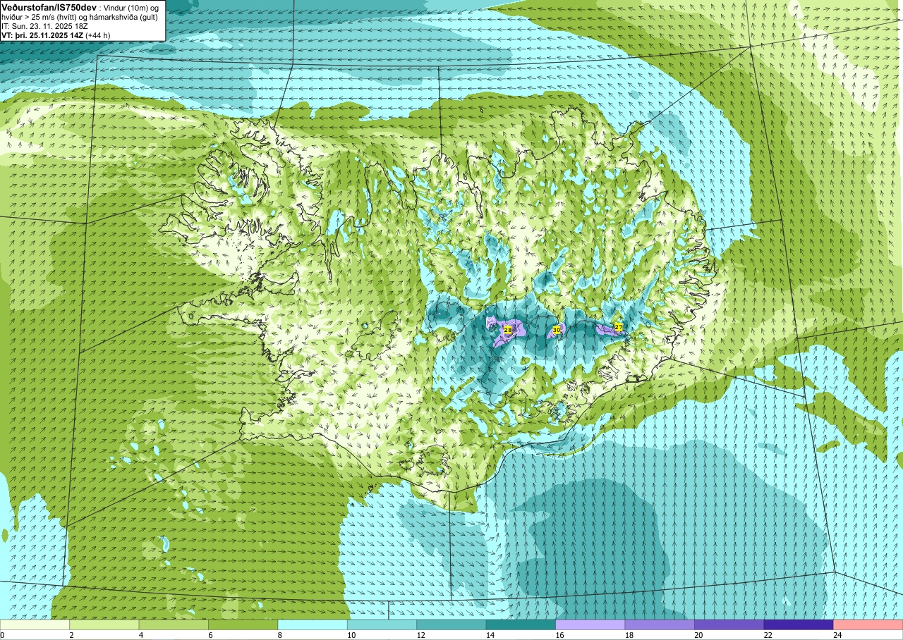Click the yellow gust marker labeled 30
Screen dimensions: 903x640
(557, 330)
